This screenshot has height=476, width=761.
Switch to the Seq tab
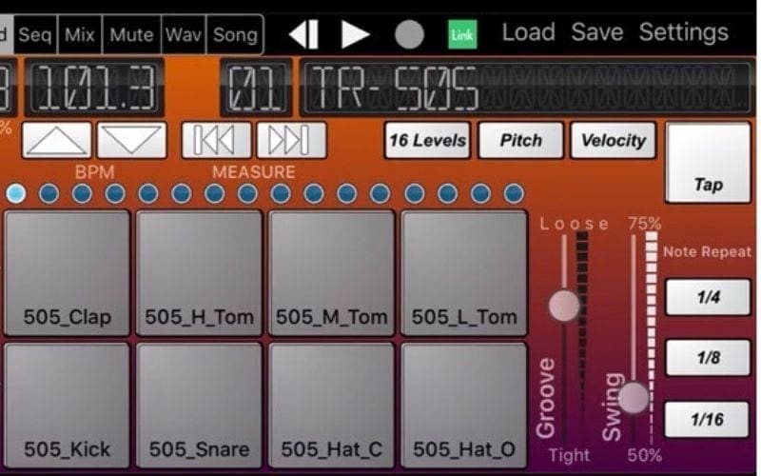coord(35,34)
